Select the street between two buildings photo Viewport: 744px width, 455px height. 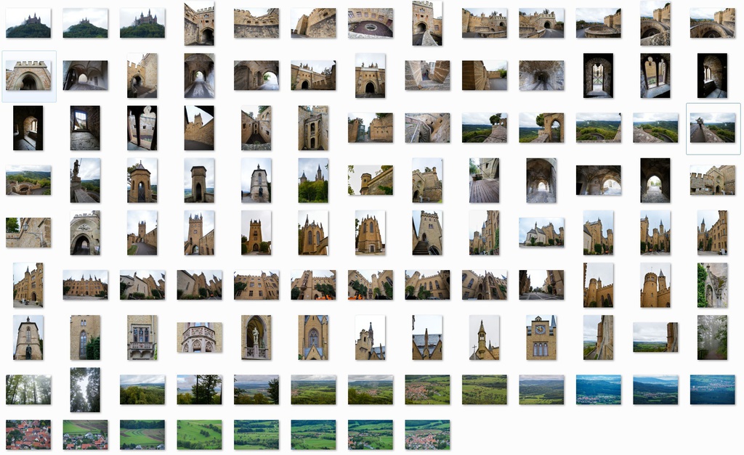541,285
